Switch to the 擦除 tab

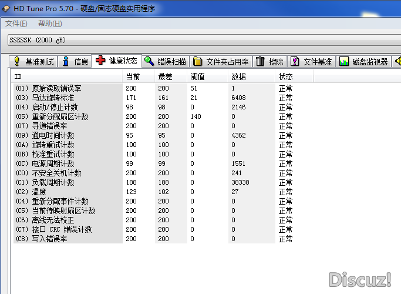(270, 62)
